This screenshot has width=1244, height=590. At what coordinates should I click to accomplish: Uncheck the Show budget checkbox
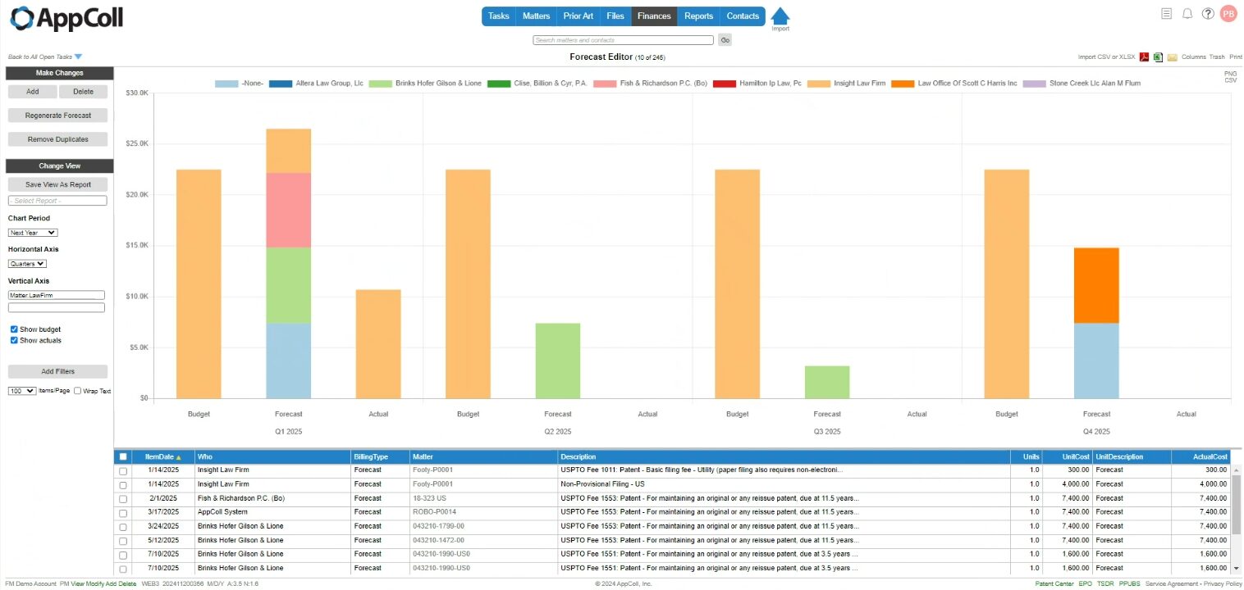[x=14, y=329]
